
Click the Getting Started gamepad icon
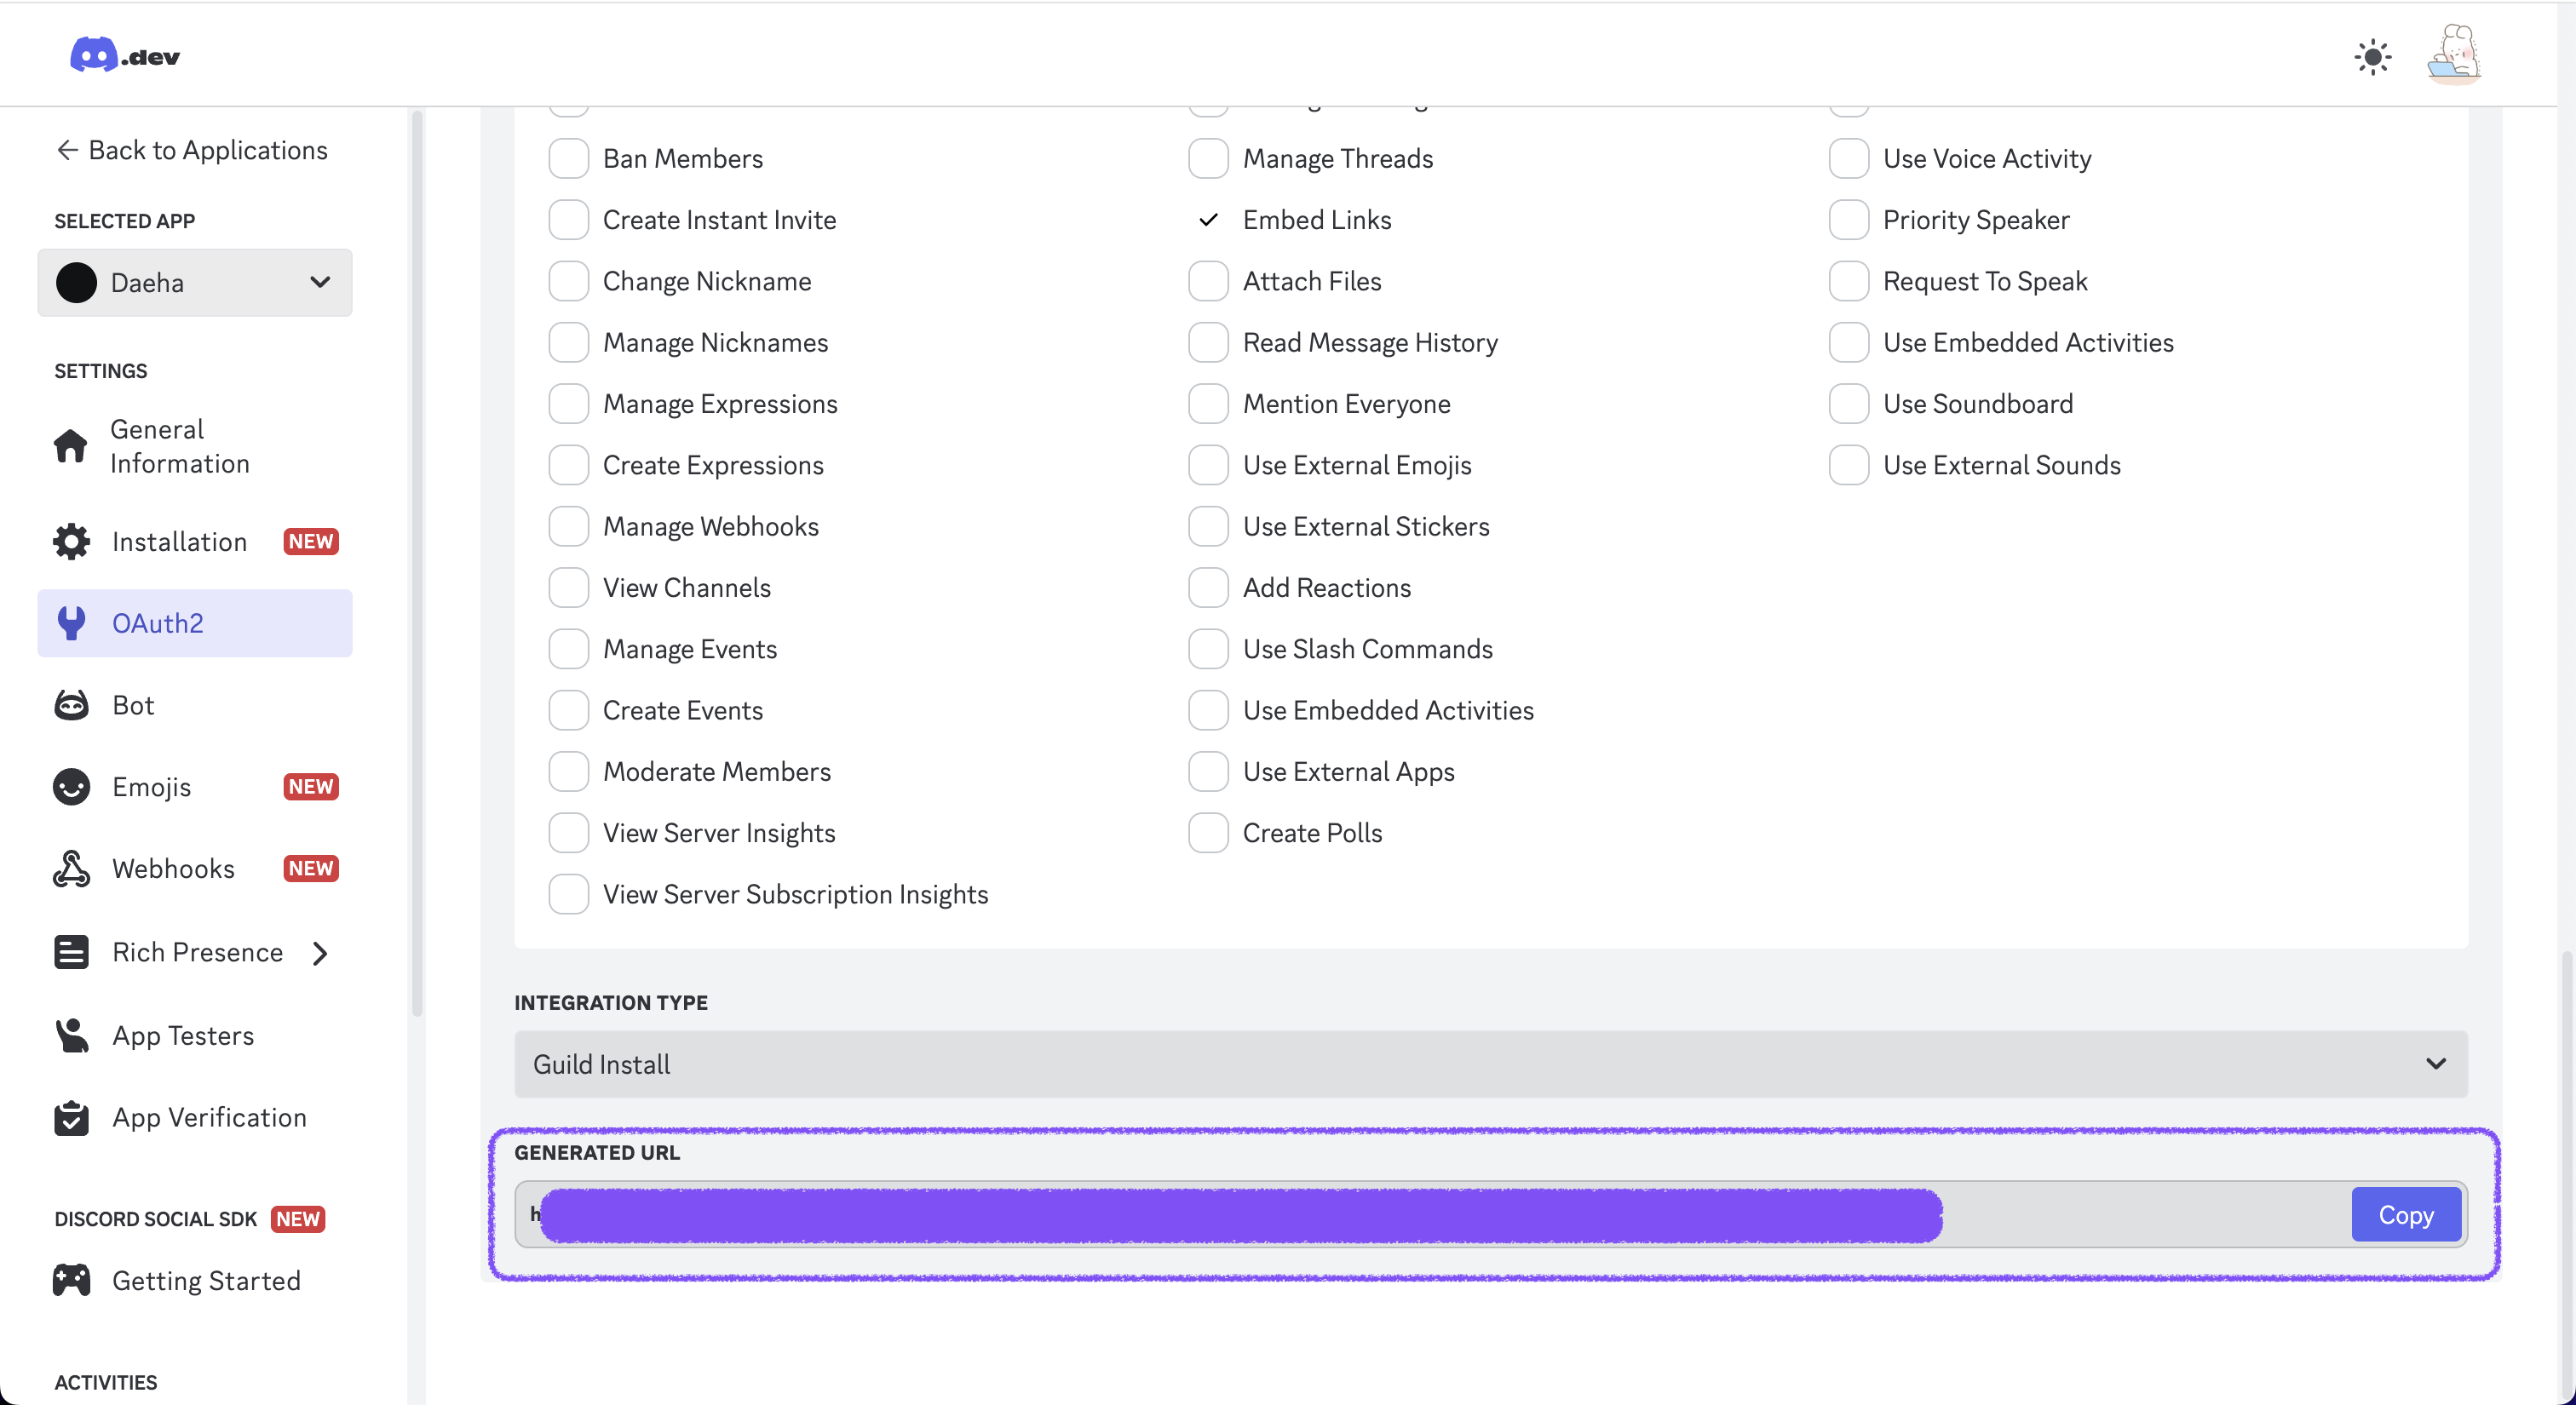click(71, 1280)
